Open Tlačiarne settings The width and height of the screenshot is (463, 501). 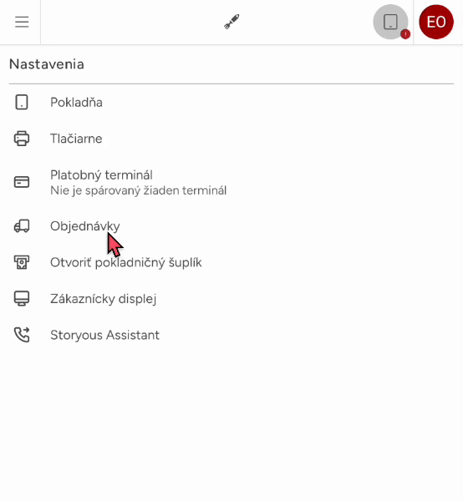[x=231, y=139]
